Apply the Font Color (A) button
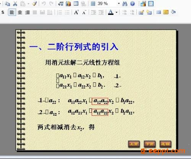This screenshot has width=191, height=159. 111,12
